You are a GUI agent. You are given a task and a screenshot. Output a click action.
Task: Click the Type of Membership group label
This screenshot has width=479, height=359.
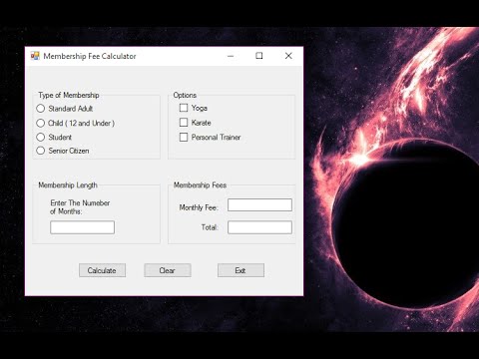pyautogui.click(x=69, y=95)
